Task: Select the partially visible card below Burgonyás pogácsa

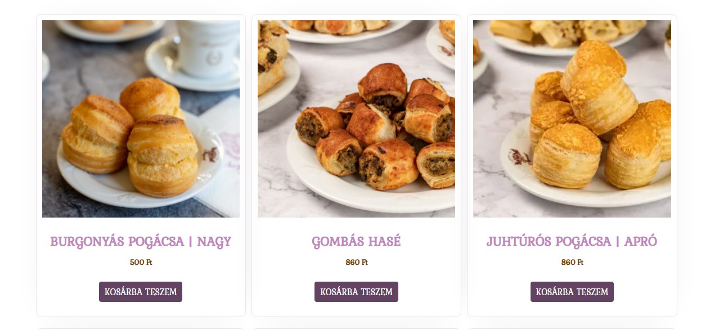Action: (141, 329)
